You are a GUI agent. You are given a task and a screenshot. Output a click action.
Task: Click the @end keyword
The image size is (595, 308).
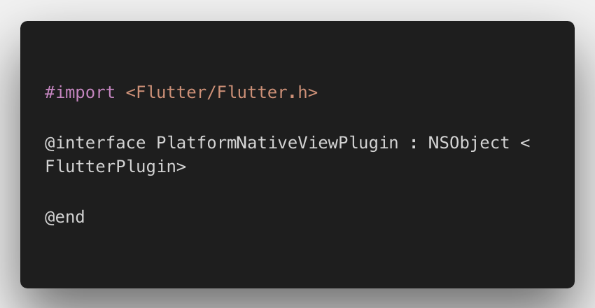(x=64, y=217)
